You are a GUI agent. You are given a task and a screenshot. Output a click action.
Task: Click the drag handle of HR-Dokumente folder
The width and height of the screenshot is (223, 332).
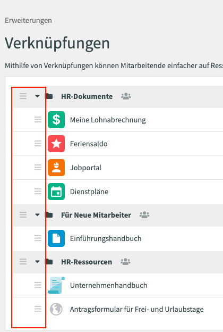[x=23, y=96]
